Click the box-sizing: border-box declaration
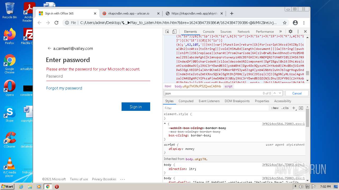Screen dimensions: 339x190 coord(190,135)
